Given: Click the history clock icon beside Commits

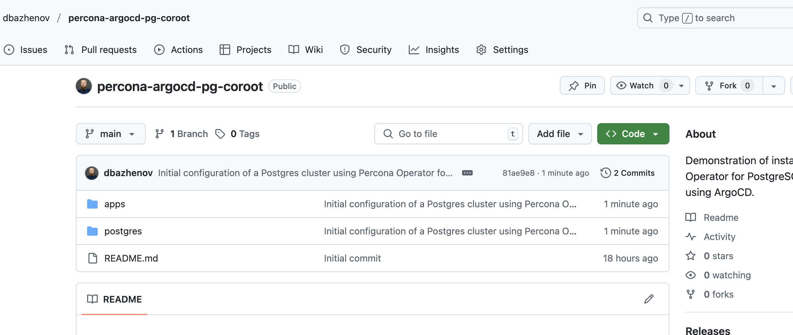Looking at the screenshot, I should [x=606, y=173].
